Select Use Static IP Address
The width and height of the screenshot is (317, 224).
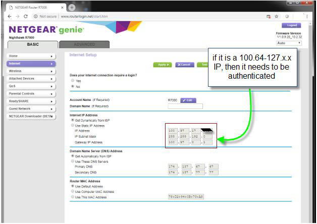[x=72, y=126]
